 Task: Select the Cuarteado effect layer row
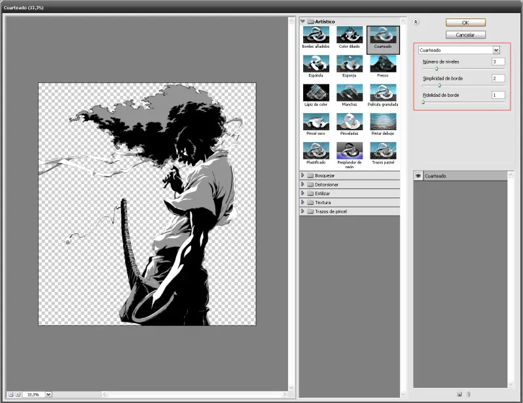click(460, 176)
